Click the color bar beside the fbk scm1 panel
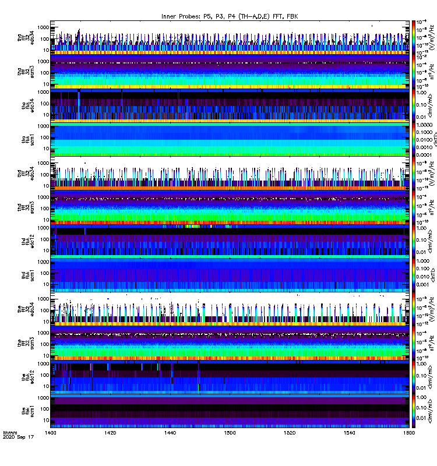 coord(414,411)
